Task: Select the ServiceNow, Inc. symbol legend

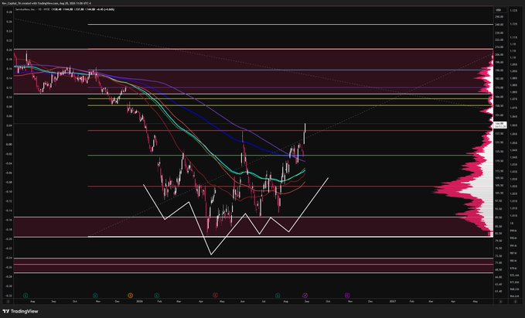Action: (26, 9)
